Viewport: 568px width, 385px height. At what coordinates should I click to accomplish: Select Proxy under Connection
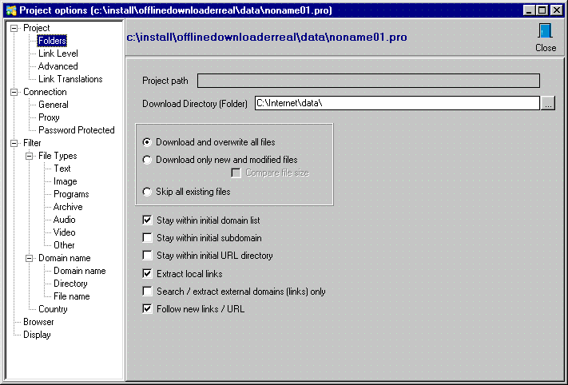(49, 117)
